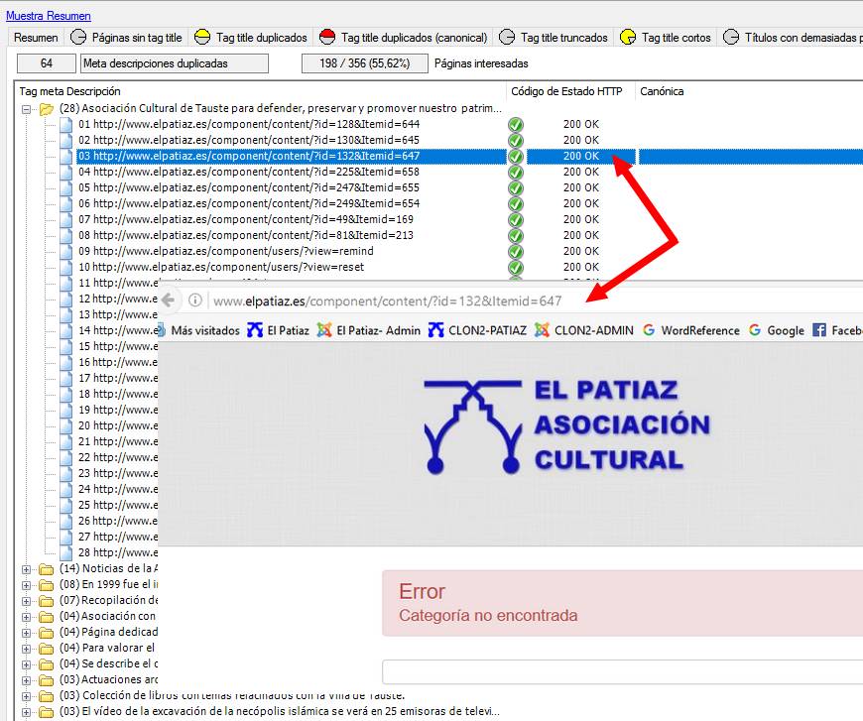This screenshot has height=721, width=863.
Task: Click the open folder icon of group (28)
Action: click(x=47, y=109)
